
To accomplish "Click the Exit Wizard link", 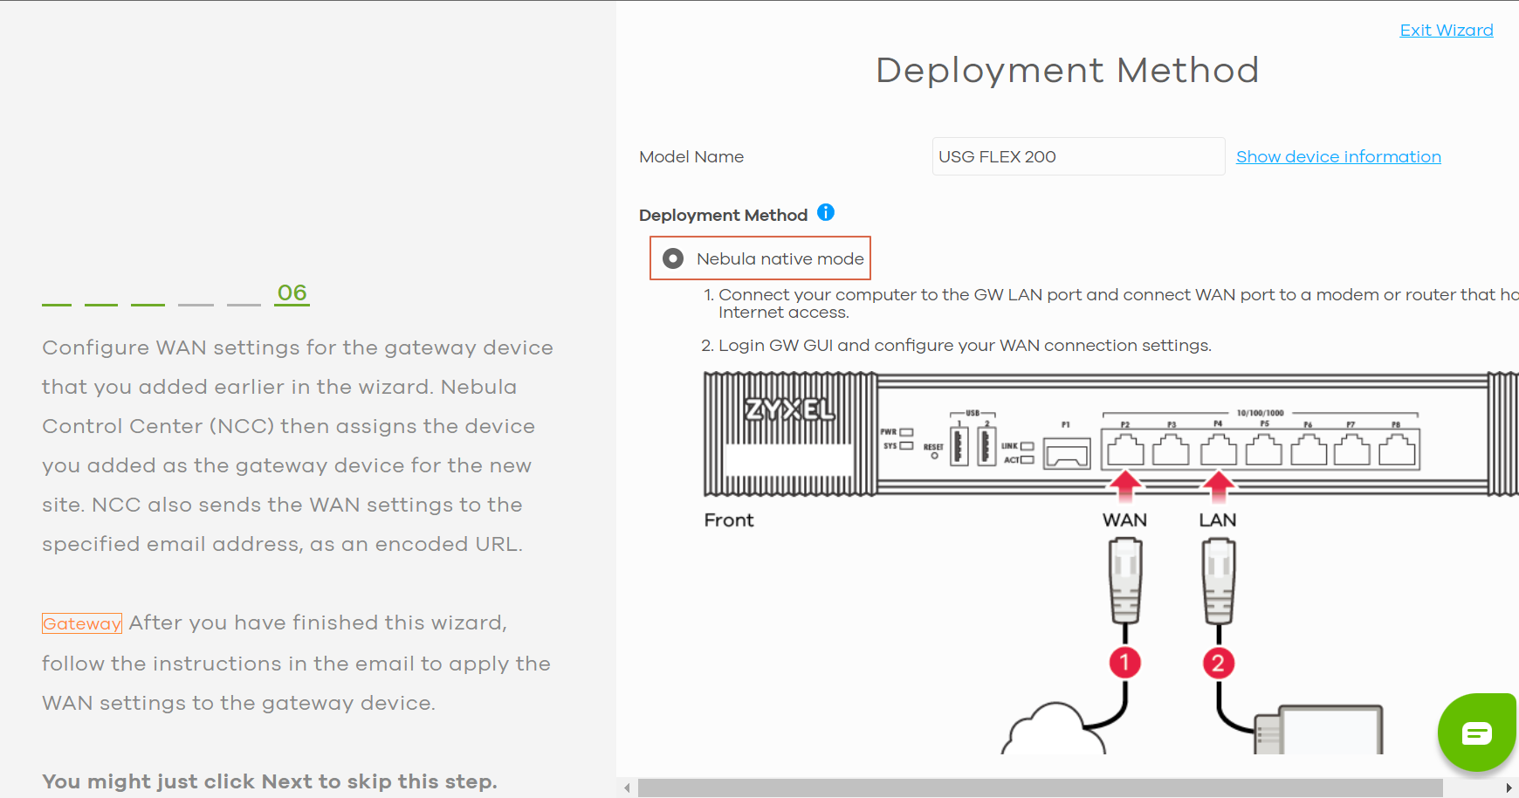I will 1447,30.
